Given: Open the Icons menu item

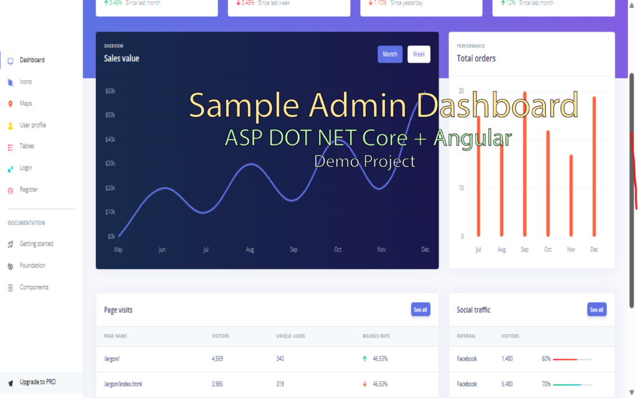Looking at the screenshot, I should (26, 81).
